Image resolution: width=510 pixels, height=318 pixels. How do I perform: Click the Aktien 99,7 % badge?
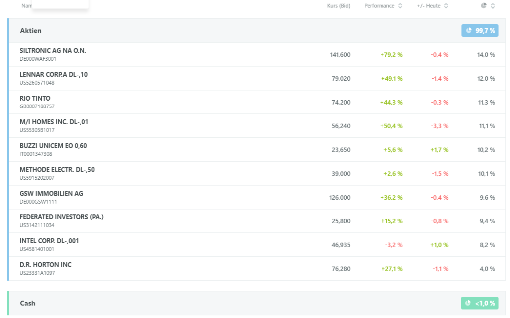point(480,30)
